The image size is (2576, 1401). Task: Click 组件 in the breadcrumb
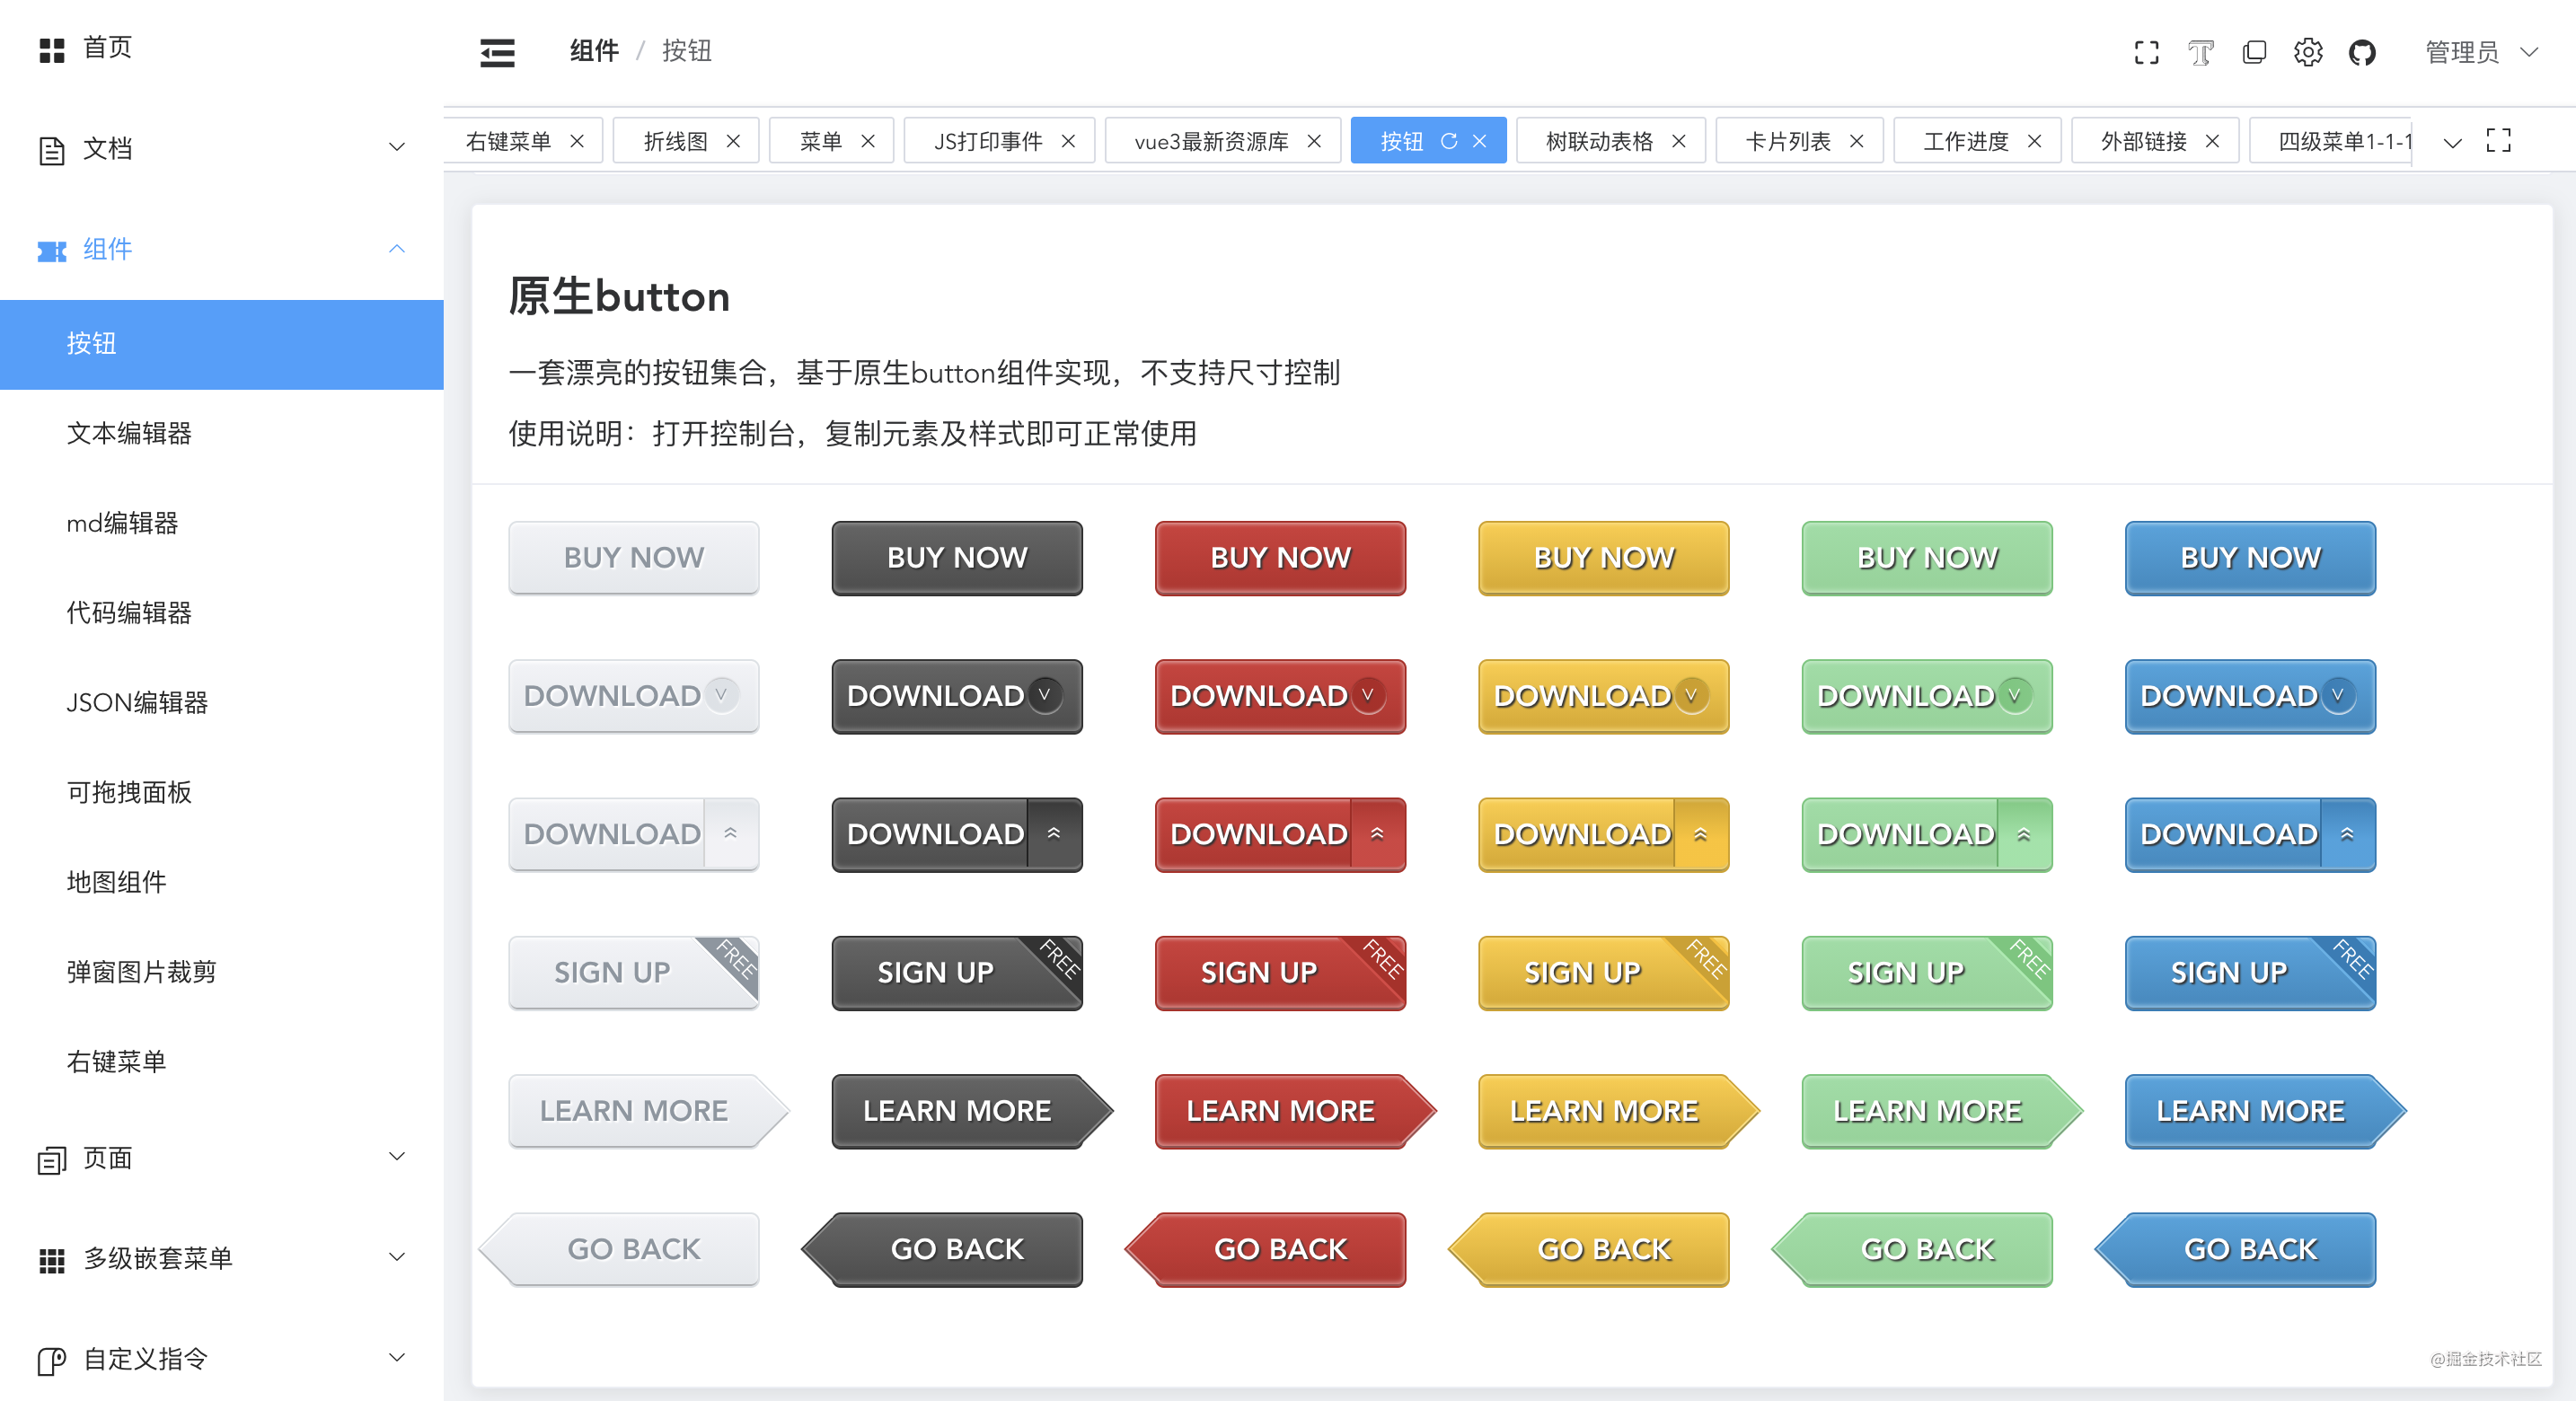coord(594,51)
